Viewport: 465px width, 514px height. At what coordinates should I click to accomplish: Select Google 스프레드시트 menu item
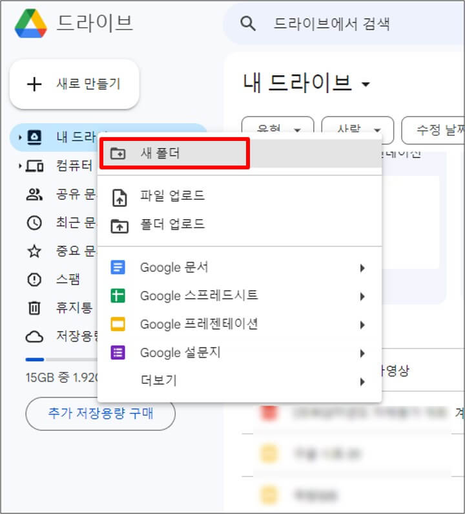(240, 296)
